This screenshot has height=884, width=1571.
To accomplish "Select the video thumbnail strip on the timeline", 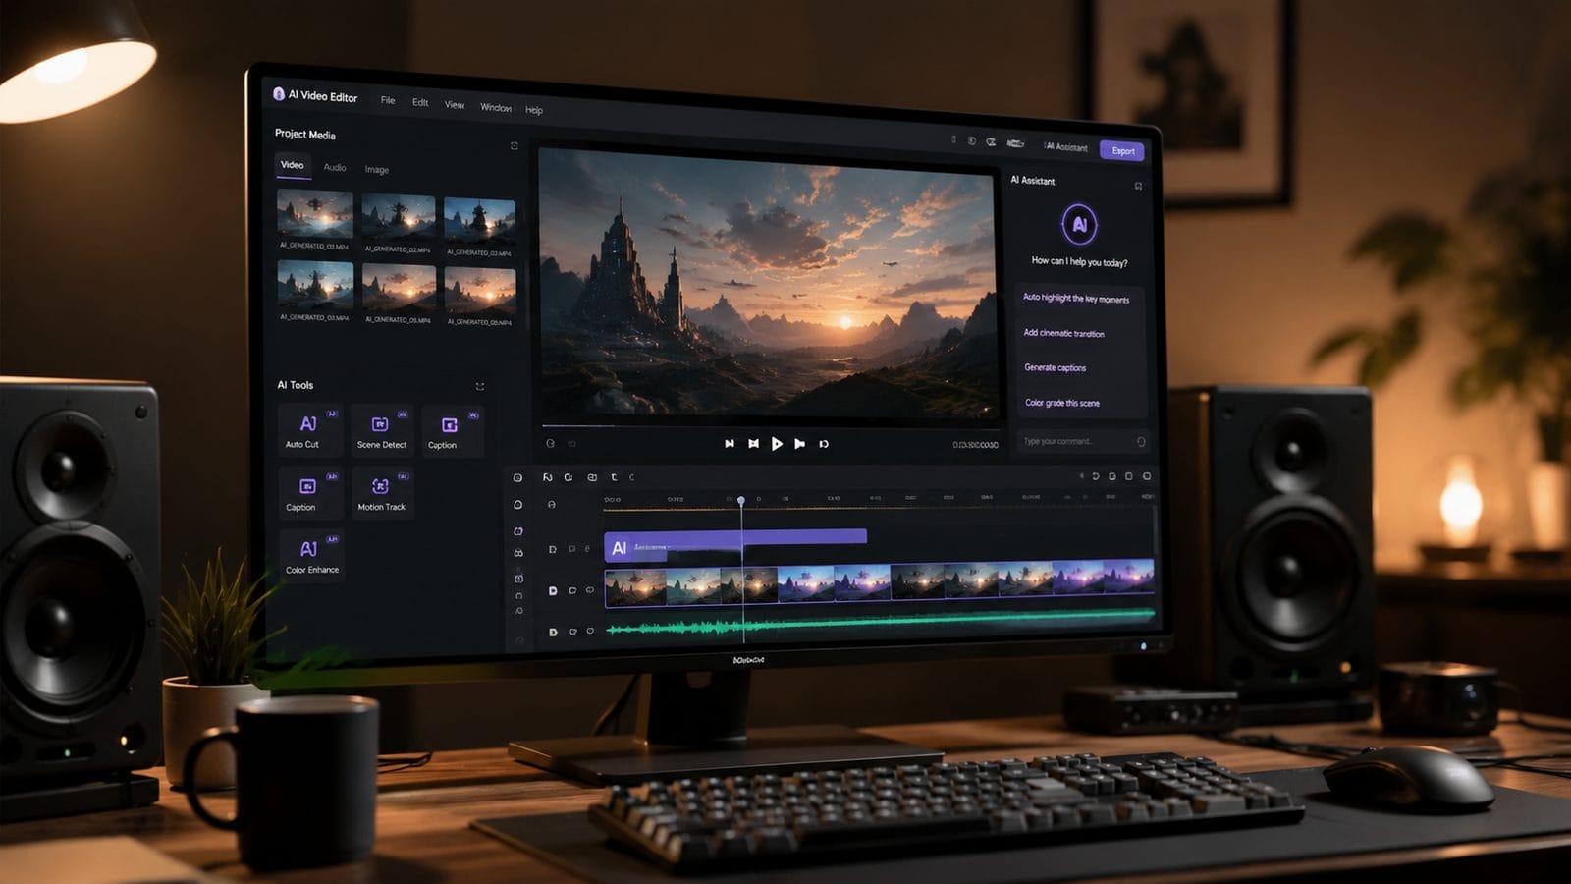I will 880,584.
